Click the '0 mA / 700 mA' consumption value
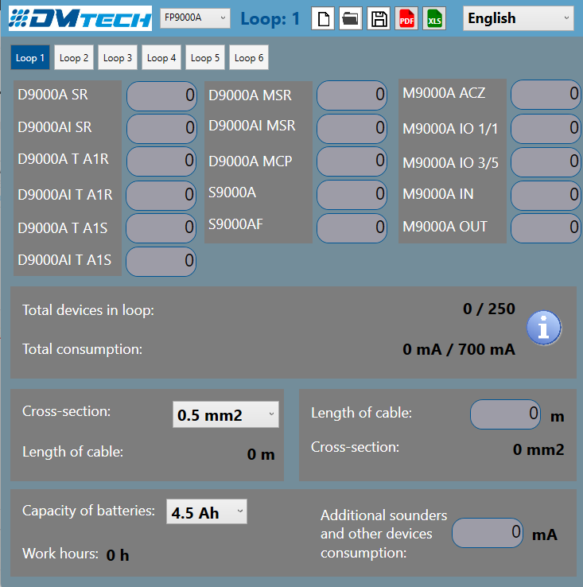Screen dimensions: 583x587 pyautogui.click(x=459, y=349)
